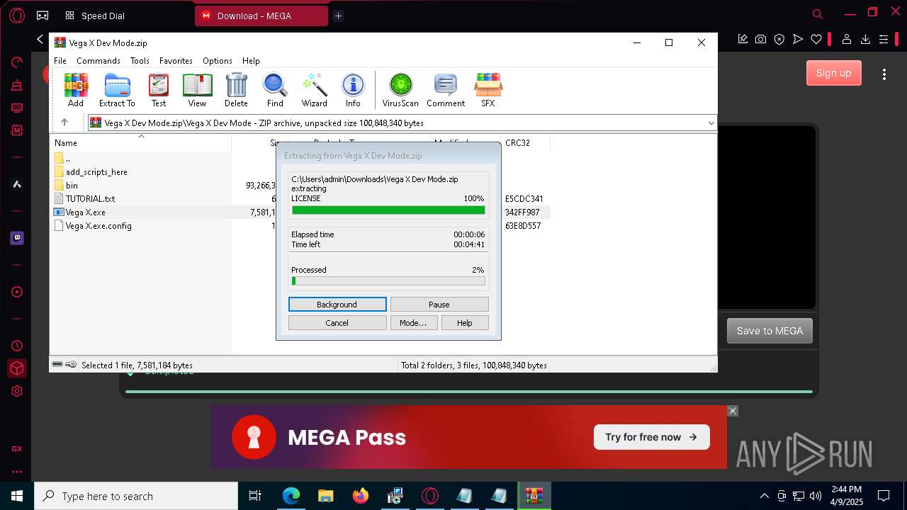The height and width of the screenshot is (510, 907).
Task: Open sidebar Player icon
Action: (x=17, y=292)
